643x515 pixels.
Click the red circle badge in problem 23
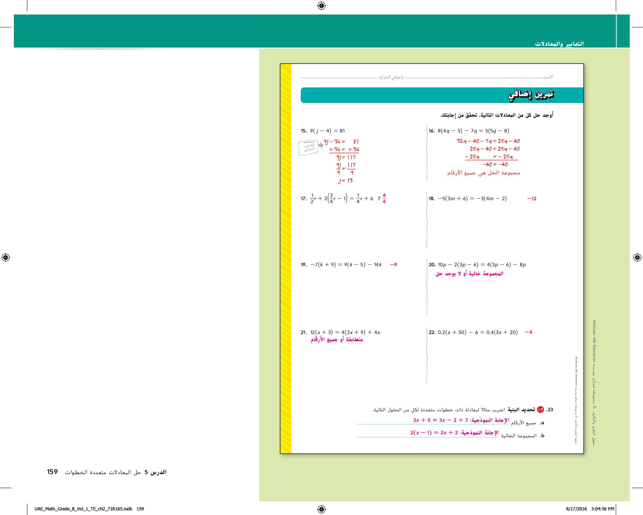540,409
